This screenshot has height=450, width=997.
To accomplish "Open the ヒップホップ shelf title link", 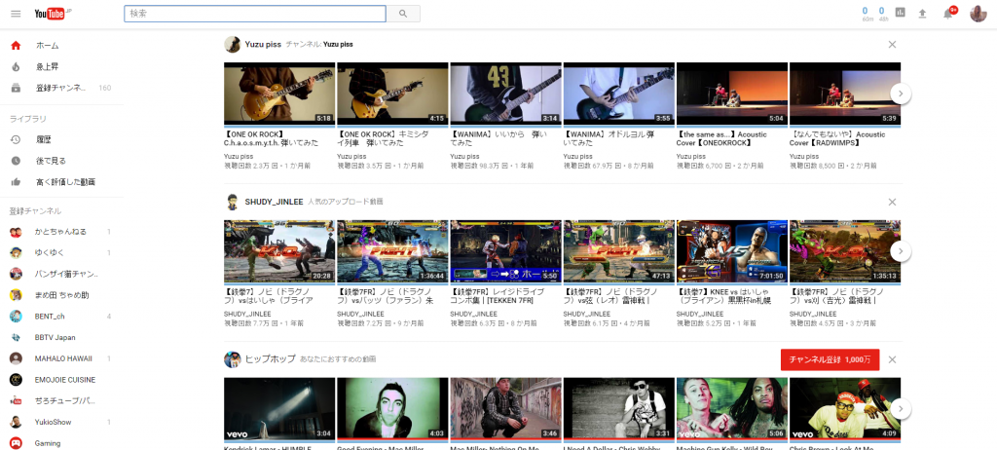I will [271, 359].
